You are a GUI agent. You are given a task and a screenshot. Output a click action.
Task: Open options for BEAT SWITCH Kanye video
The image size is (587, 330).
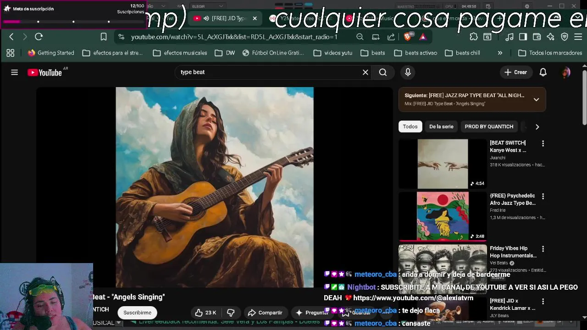pyautogui.click(x=543, y=143)
